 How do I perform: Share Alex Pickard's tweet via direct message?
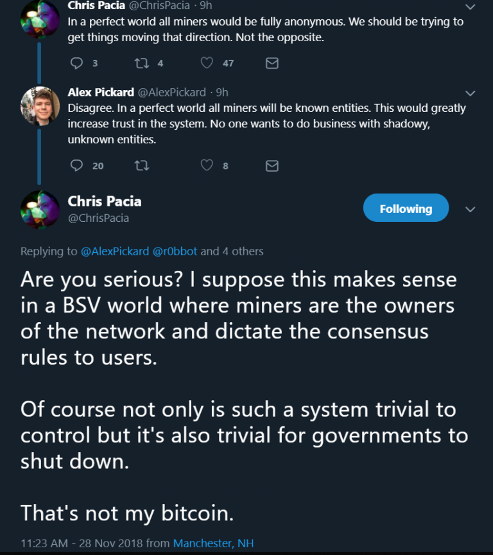[x=272, y=165]
